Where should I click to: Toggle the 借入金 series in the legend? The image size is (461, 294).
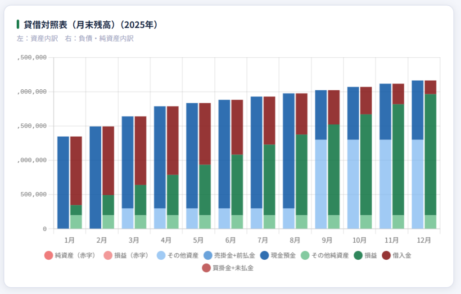pyautogui.click(x=385, y=255)
